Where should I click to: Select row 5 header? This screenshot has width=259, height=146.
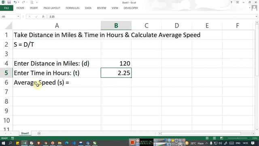point(6,73)
